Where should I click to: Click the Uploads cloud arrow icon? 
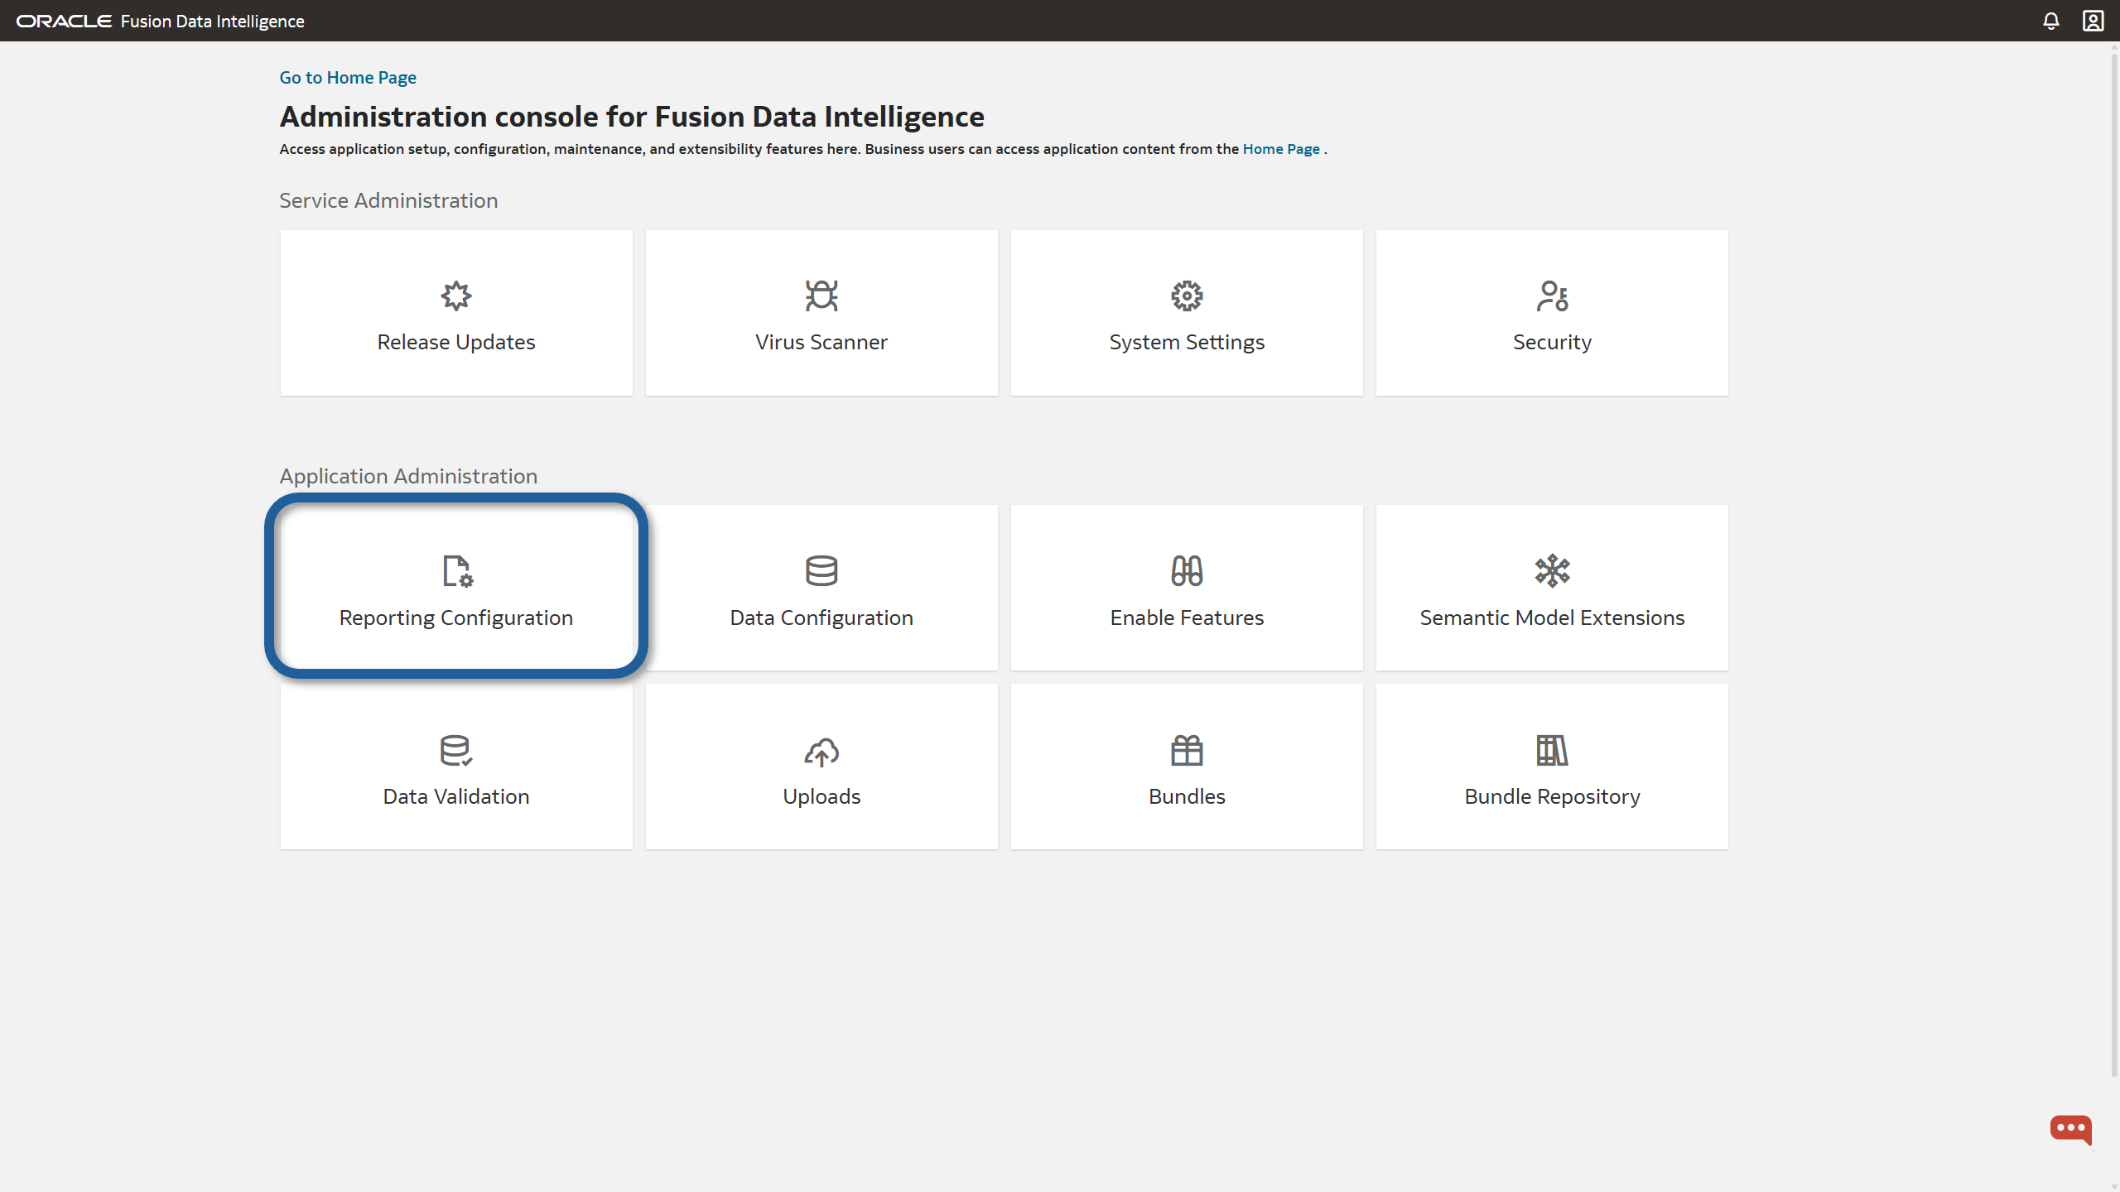(821, 752)
